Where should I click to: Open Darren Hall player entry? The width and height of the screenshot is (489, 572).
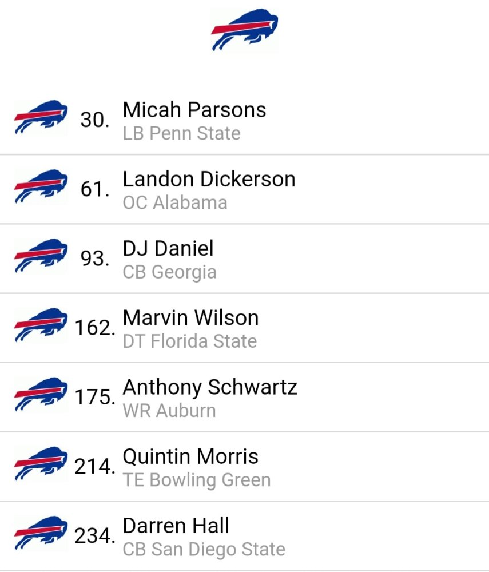pos(244,536)
